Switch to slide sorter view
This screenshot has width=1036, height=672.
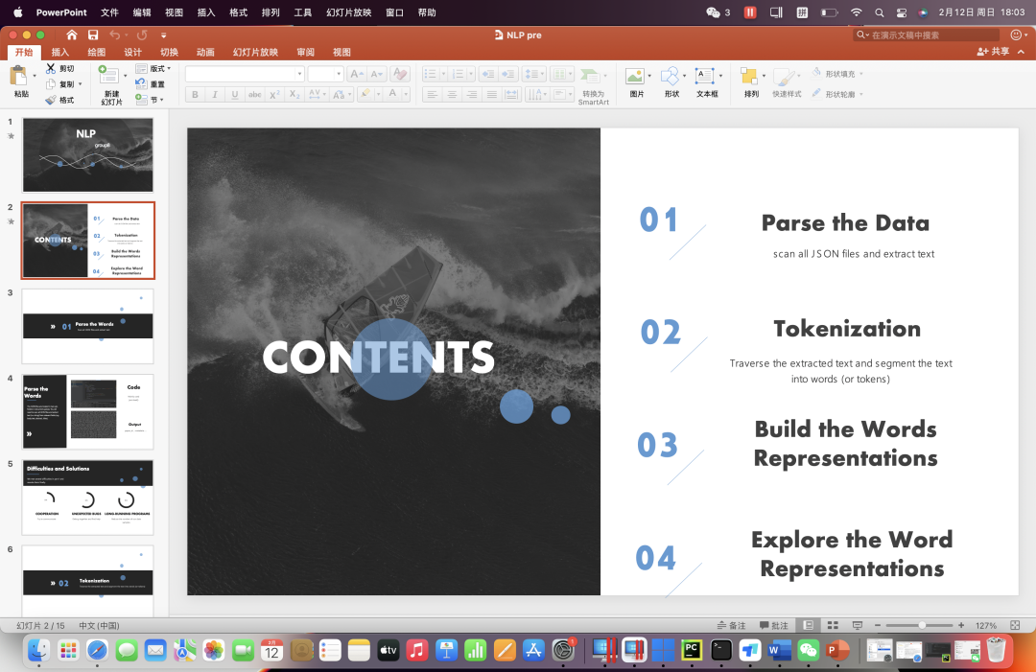833,625
